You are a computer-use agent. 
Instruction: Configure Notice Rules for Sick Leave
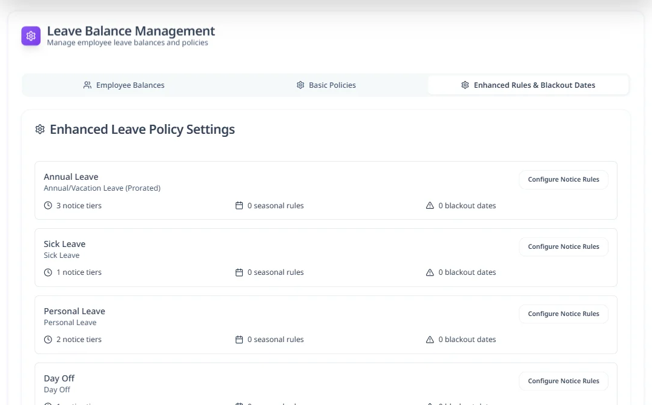pyautogui.click(x=564, y=246)
